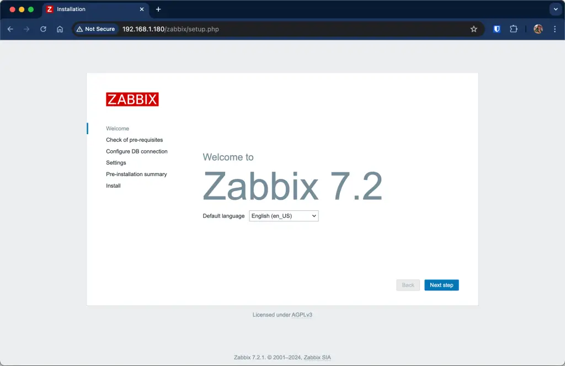Click the Next step button
565x366 pixels.
[x=441, y=285]
